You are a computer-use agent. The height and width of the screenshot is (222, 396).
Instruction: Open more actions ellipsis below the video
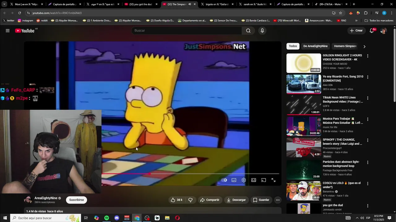pos(278,200)
